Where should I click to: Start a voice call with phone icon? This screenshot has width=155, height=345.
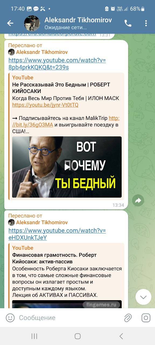click(128, 23)
